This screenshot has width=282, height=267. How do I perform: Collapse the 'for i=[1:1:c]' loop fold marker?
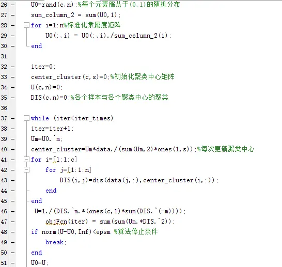26,160
